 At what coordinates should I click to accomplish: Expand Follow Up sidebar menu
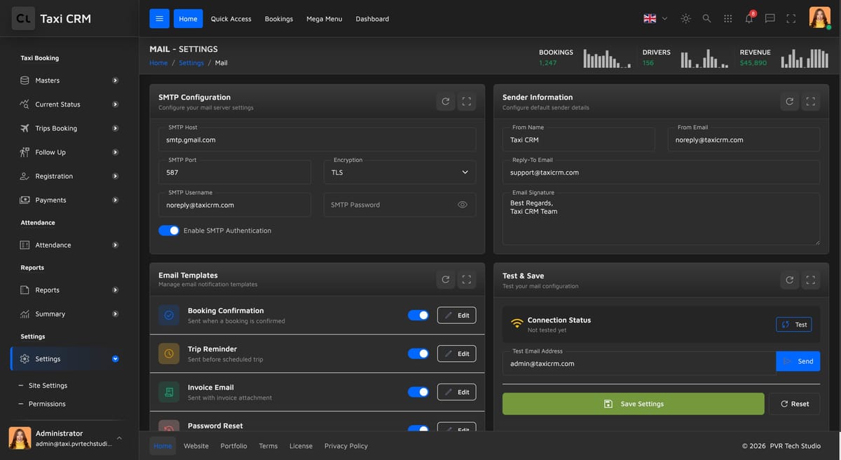click(69, 152)
